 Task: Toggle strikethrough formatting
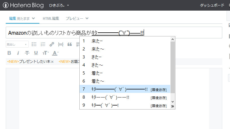(27, 53)
